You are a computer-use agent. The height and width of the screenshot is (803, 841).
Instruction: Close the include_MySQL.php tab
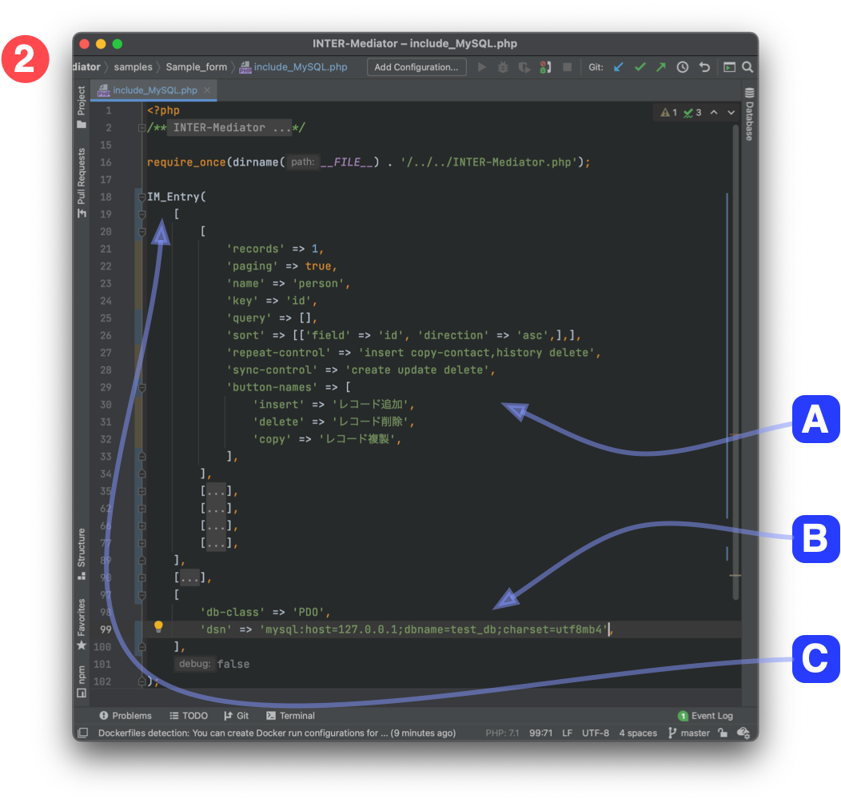(207, 90)
